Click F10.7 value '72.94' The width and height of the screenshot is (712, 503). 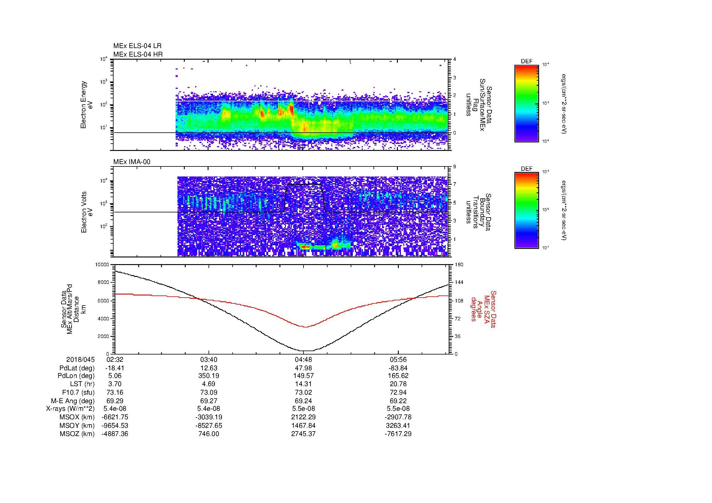coord(398,393)
